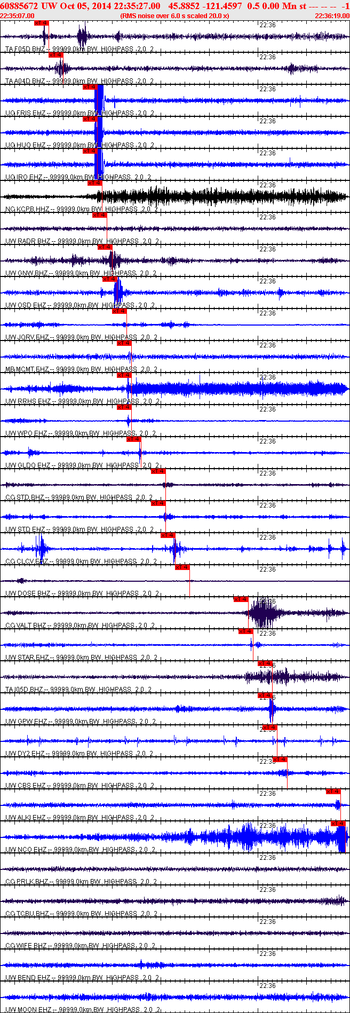Viewport: 350px width, 1013px height.
Task: Select the red pick marker on UW NCO trace
Action: point(338,824)
